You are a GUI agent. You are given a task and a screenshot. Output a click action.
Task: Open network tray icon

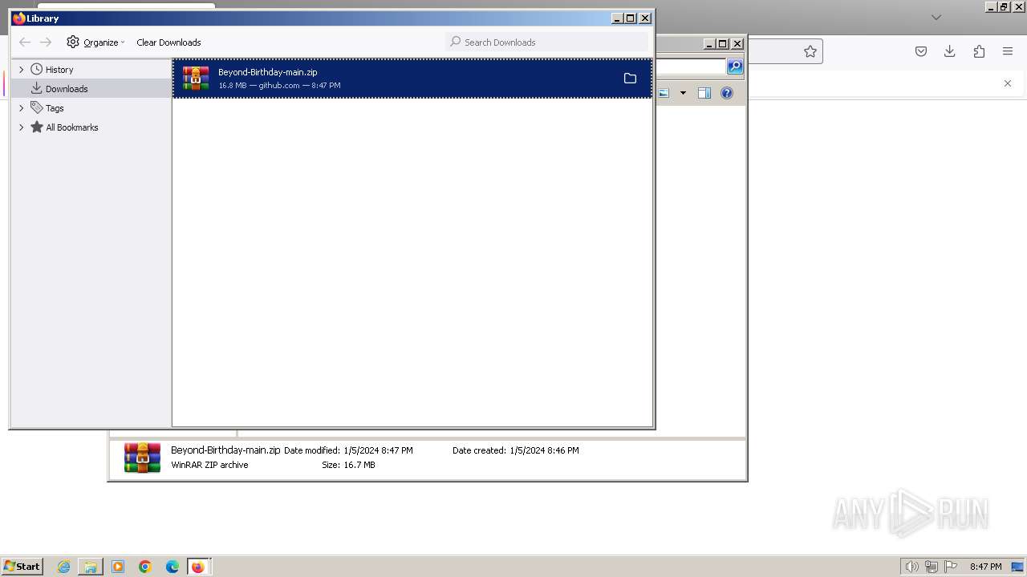[932, 567]
